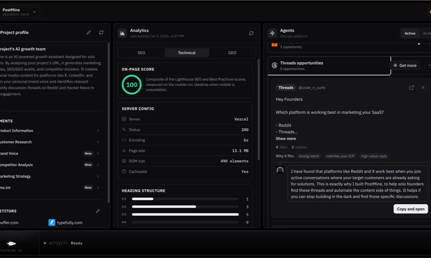
Task: Click the 2 replies count
Action: point(299,147)
